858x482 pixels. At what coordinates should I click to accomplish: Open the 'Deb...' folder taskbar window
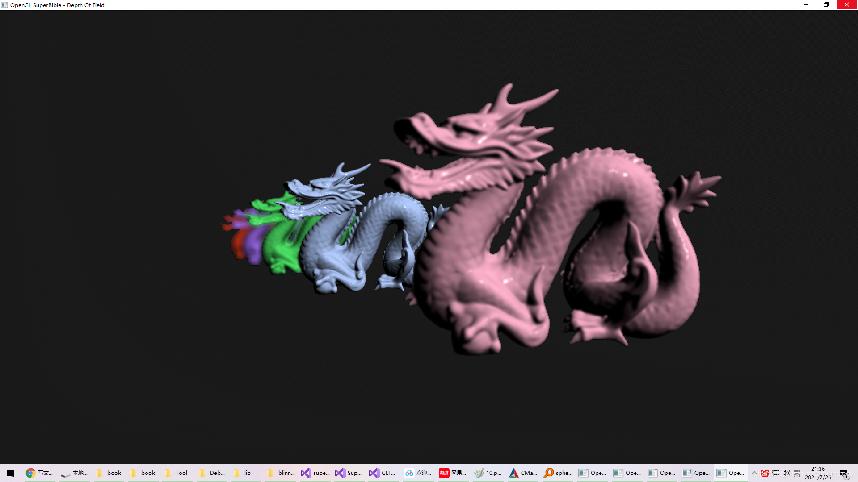[212, 473]
